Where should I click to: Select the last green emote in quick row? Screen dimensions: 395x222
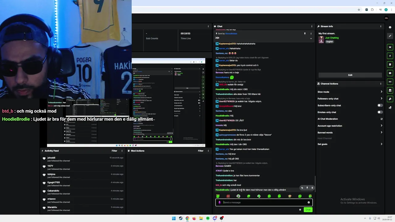click(310, 196)
